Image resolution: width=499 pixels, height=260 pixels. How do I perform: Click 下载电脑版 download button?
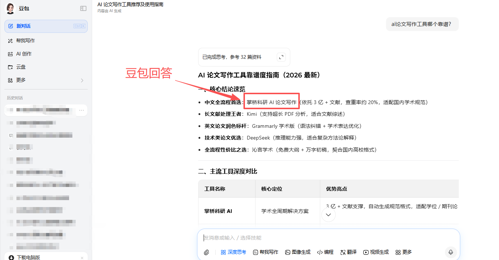[46, 257]
